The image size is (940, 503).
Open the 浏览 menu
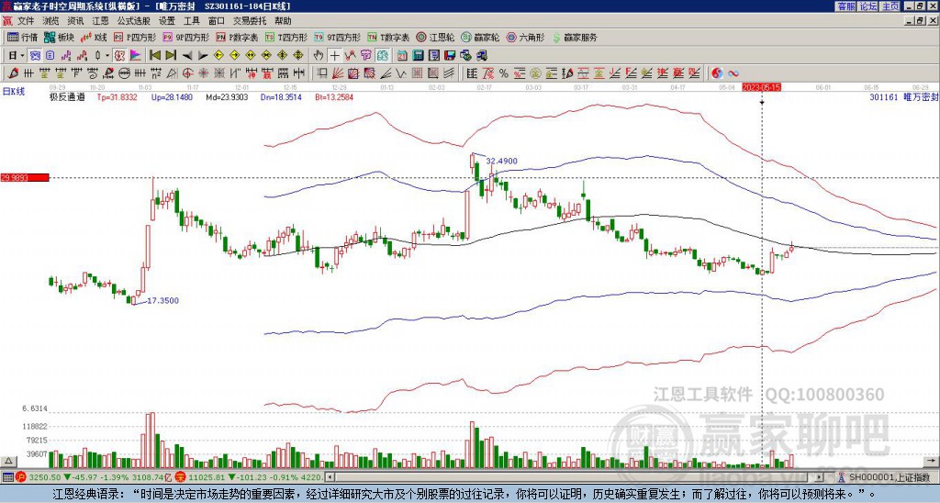[x=51, y=21]
